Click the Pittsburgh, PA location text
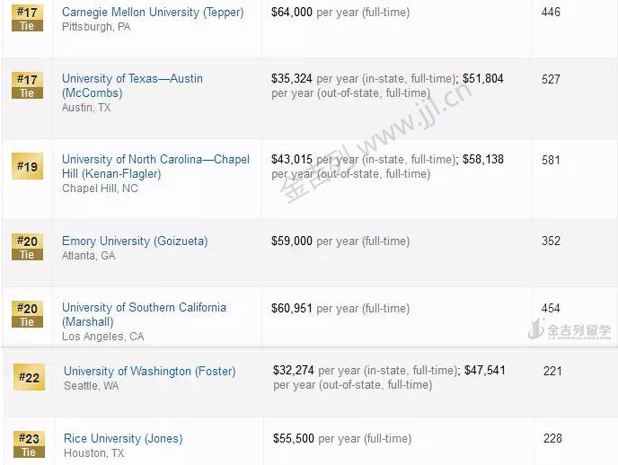 pyautogui.click(x=96, y=27)
